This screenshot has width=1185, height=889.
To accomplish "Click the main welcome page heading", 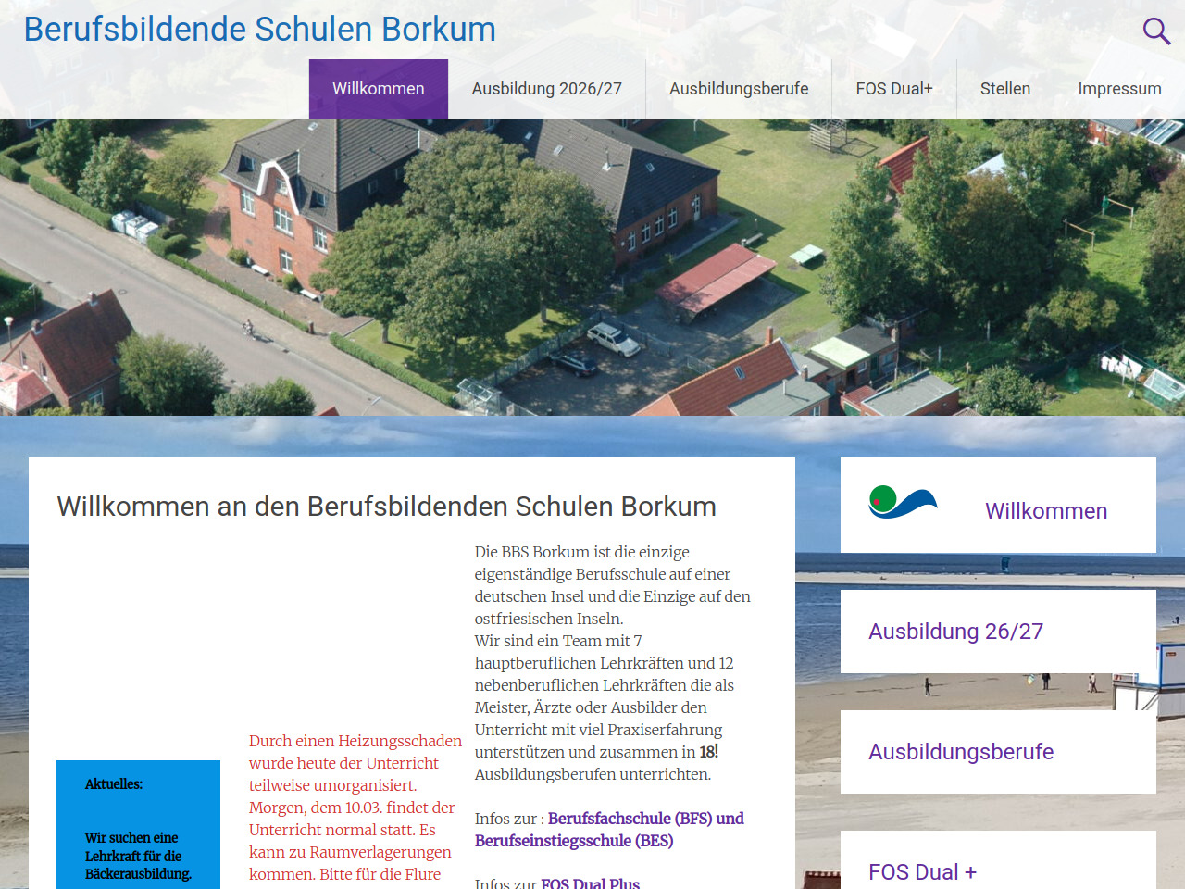I will 386,507.
